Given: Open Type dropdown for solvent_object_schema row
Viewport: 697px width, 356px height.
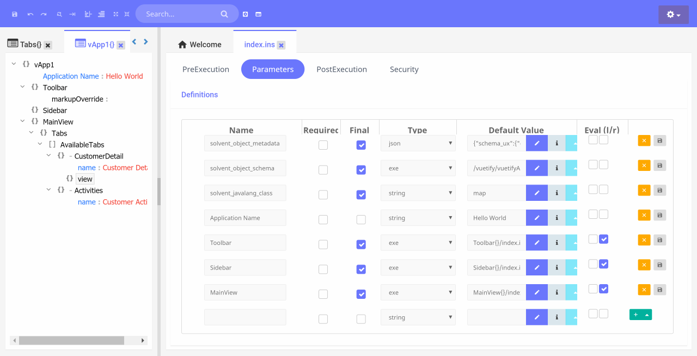Looking at the screenshot, I should point(418,168).
